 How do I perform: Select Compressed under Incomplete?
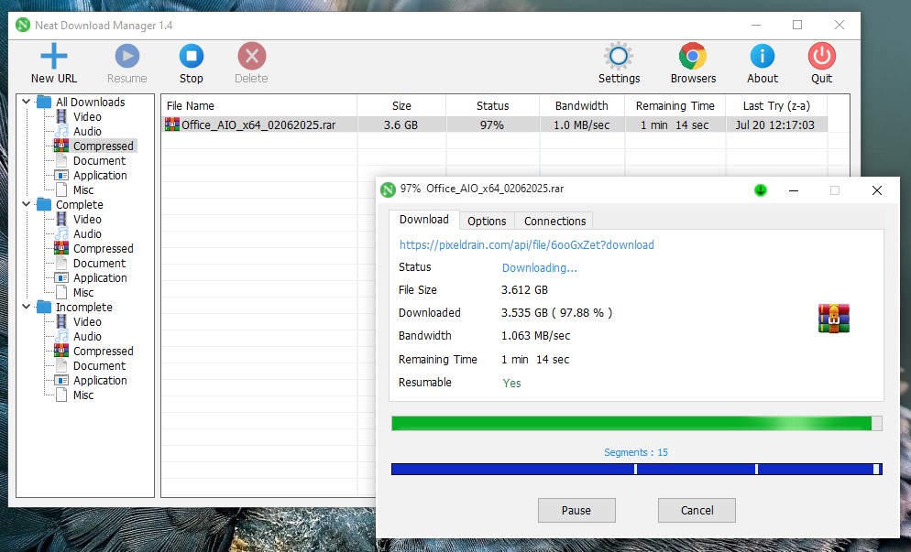103,352
